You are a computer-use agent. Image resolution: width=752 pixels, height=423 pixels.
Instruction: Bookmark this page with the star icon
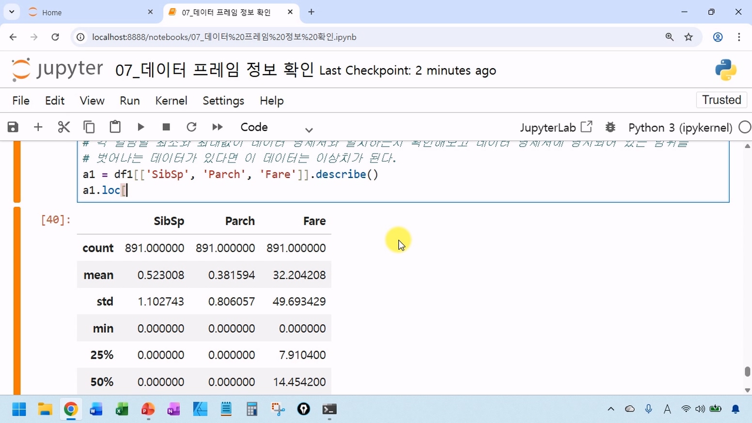(689, 37)
